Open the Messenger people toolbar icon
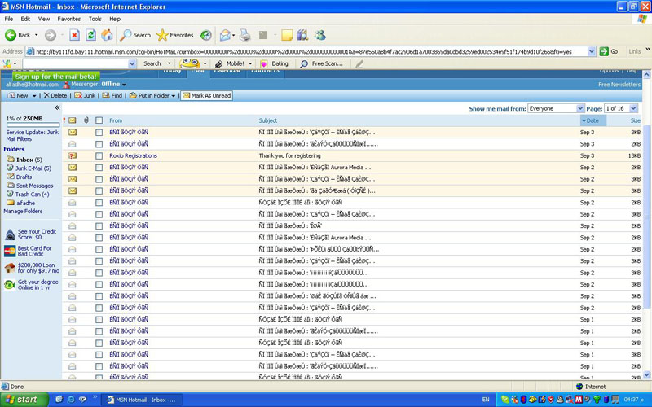 point(319,35)
